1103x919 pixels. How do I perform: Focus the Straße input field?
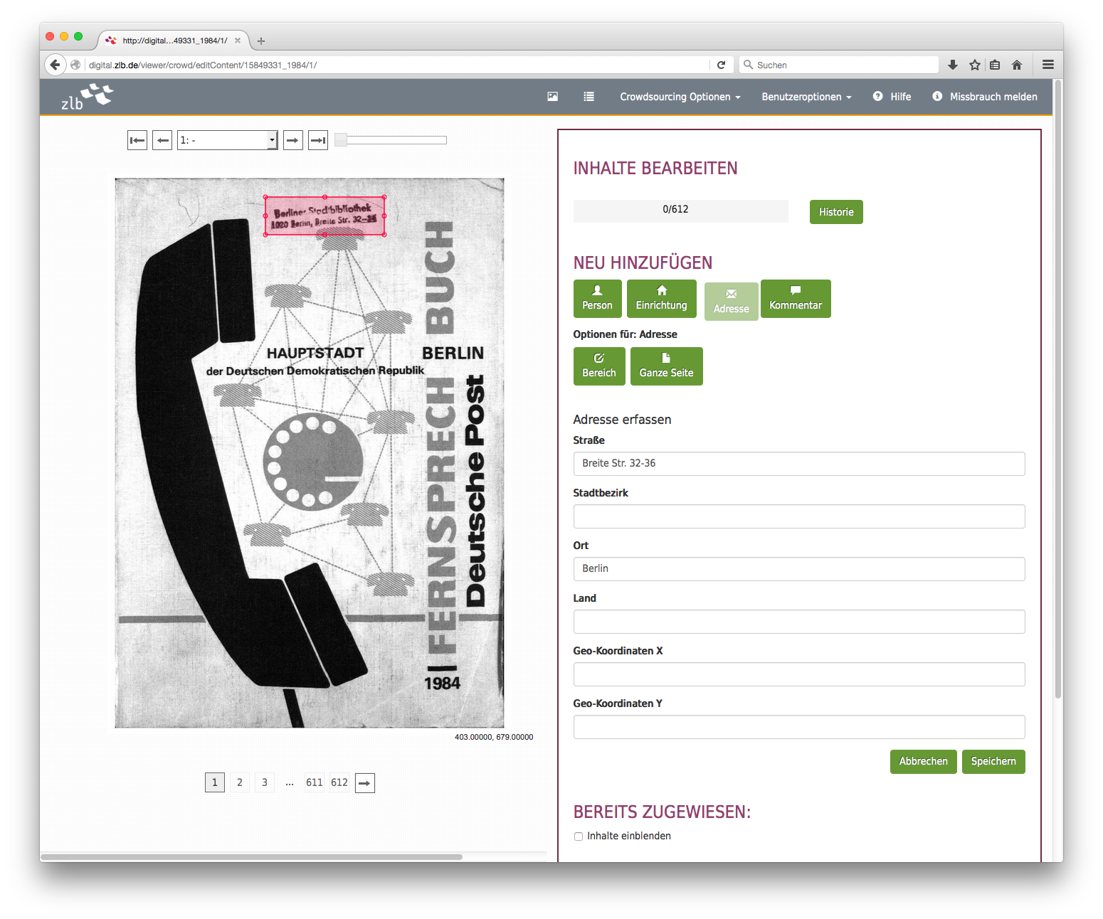[799, 464]
